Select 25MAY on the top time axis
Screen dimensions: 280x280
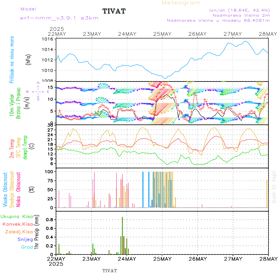(162, 34)
